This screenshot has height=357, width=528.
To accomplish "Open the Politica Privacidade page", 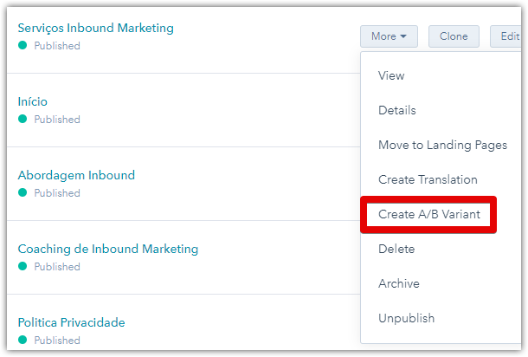I will (x=71, y=322).
